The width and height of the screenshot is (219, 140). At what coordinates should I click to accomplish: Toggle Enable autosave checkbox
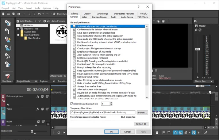point(74,45)
